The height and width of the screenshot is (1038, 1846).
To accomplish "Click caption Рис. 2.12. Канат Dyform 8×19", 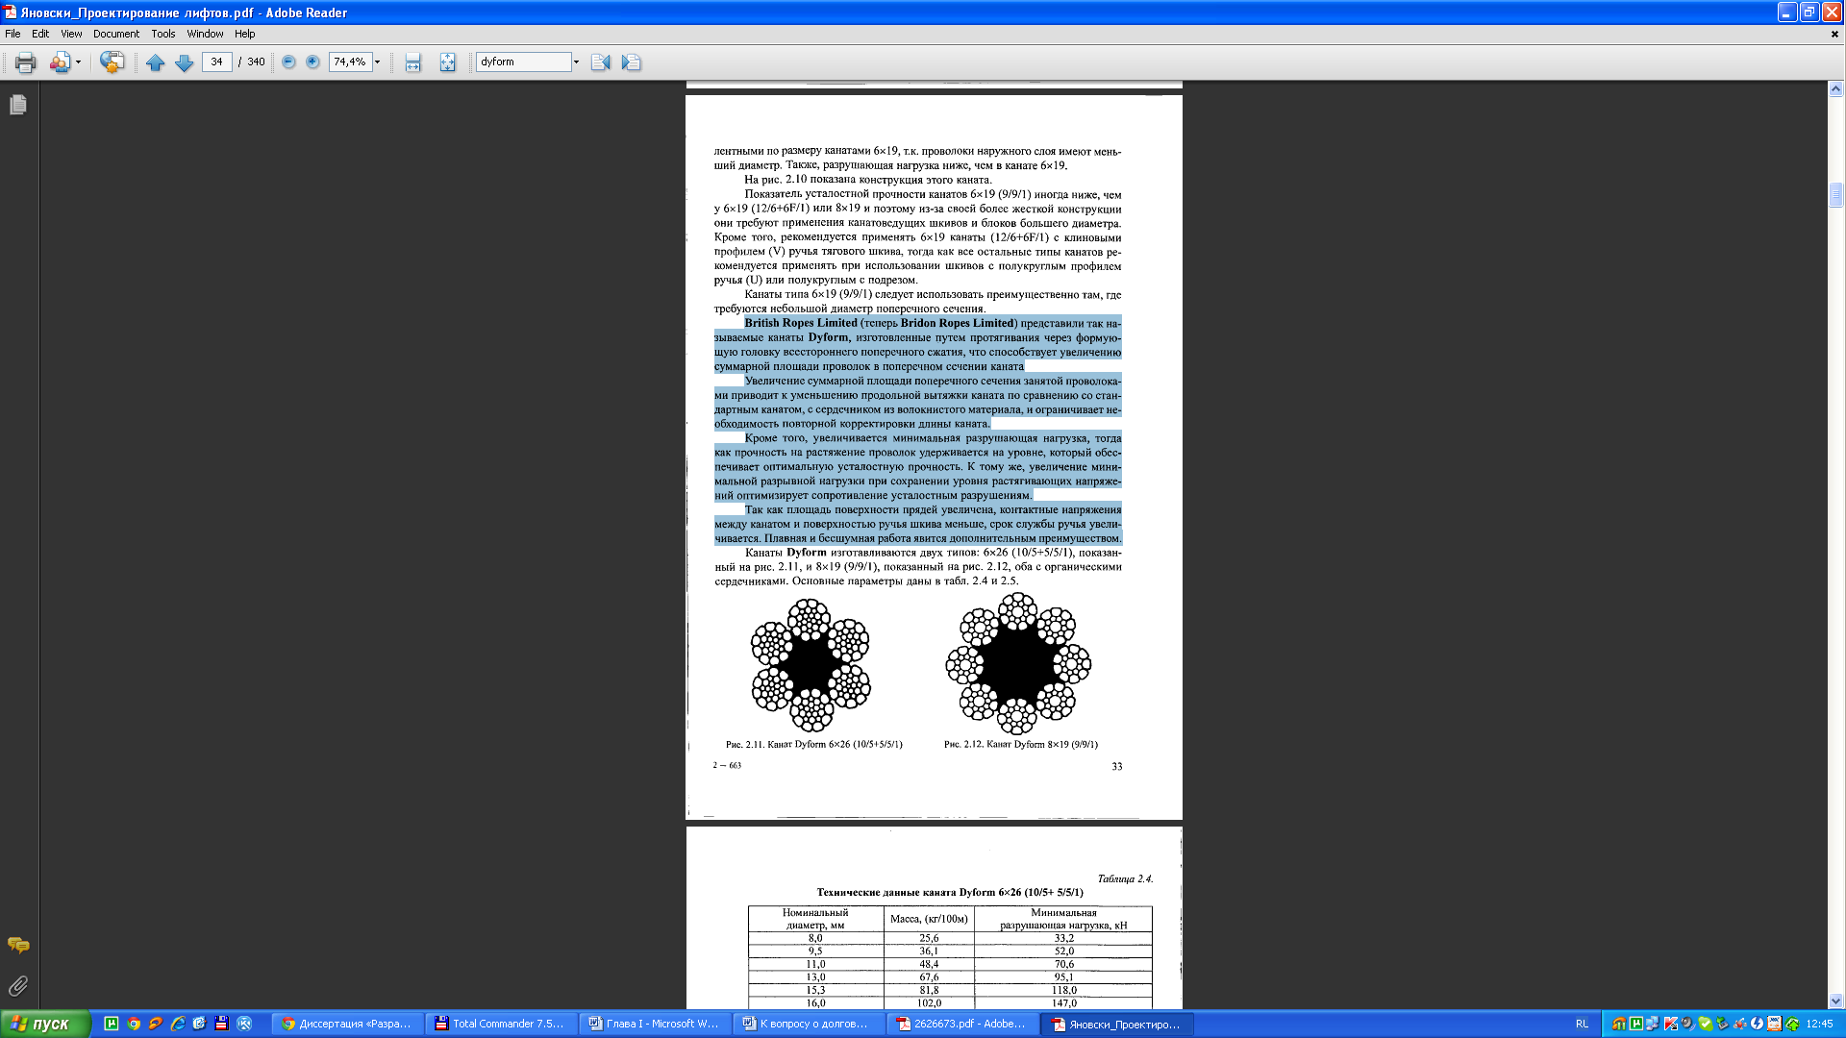I will click(x=1020, y=744).
